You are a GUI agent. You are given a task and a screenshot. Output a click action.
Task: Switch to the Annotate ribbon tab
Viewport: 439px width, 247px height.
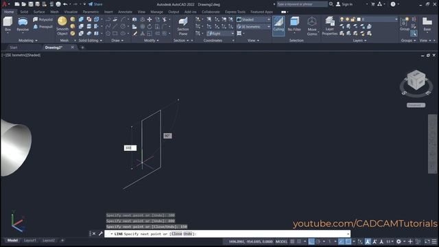coord(125,12)
